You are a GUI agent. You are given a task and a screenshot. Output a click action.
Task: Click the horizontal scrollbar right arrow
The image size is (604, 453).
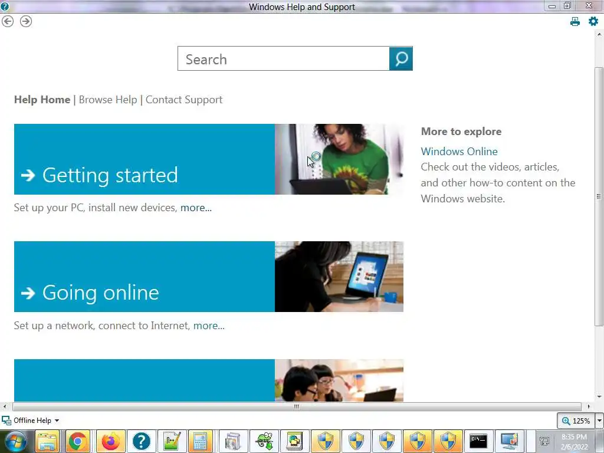pyautogui.click(x=588, y=406)
